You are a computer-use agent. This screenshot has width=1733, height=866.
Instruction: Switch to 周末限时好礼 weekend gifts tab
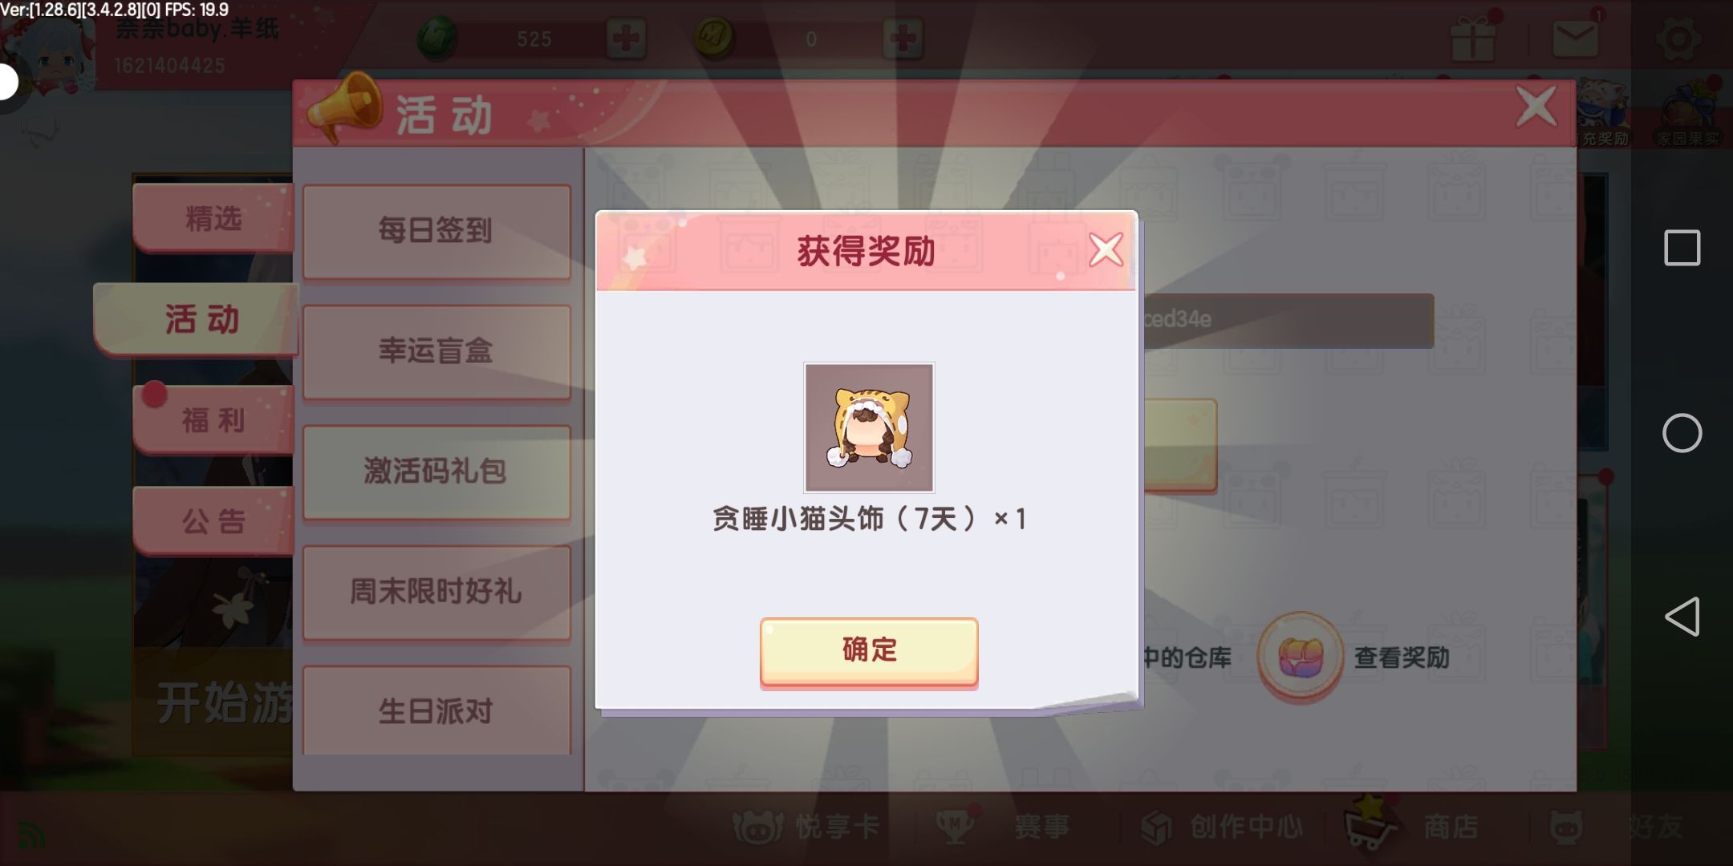(436, 592)
